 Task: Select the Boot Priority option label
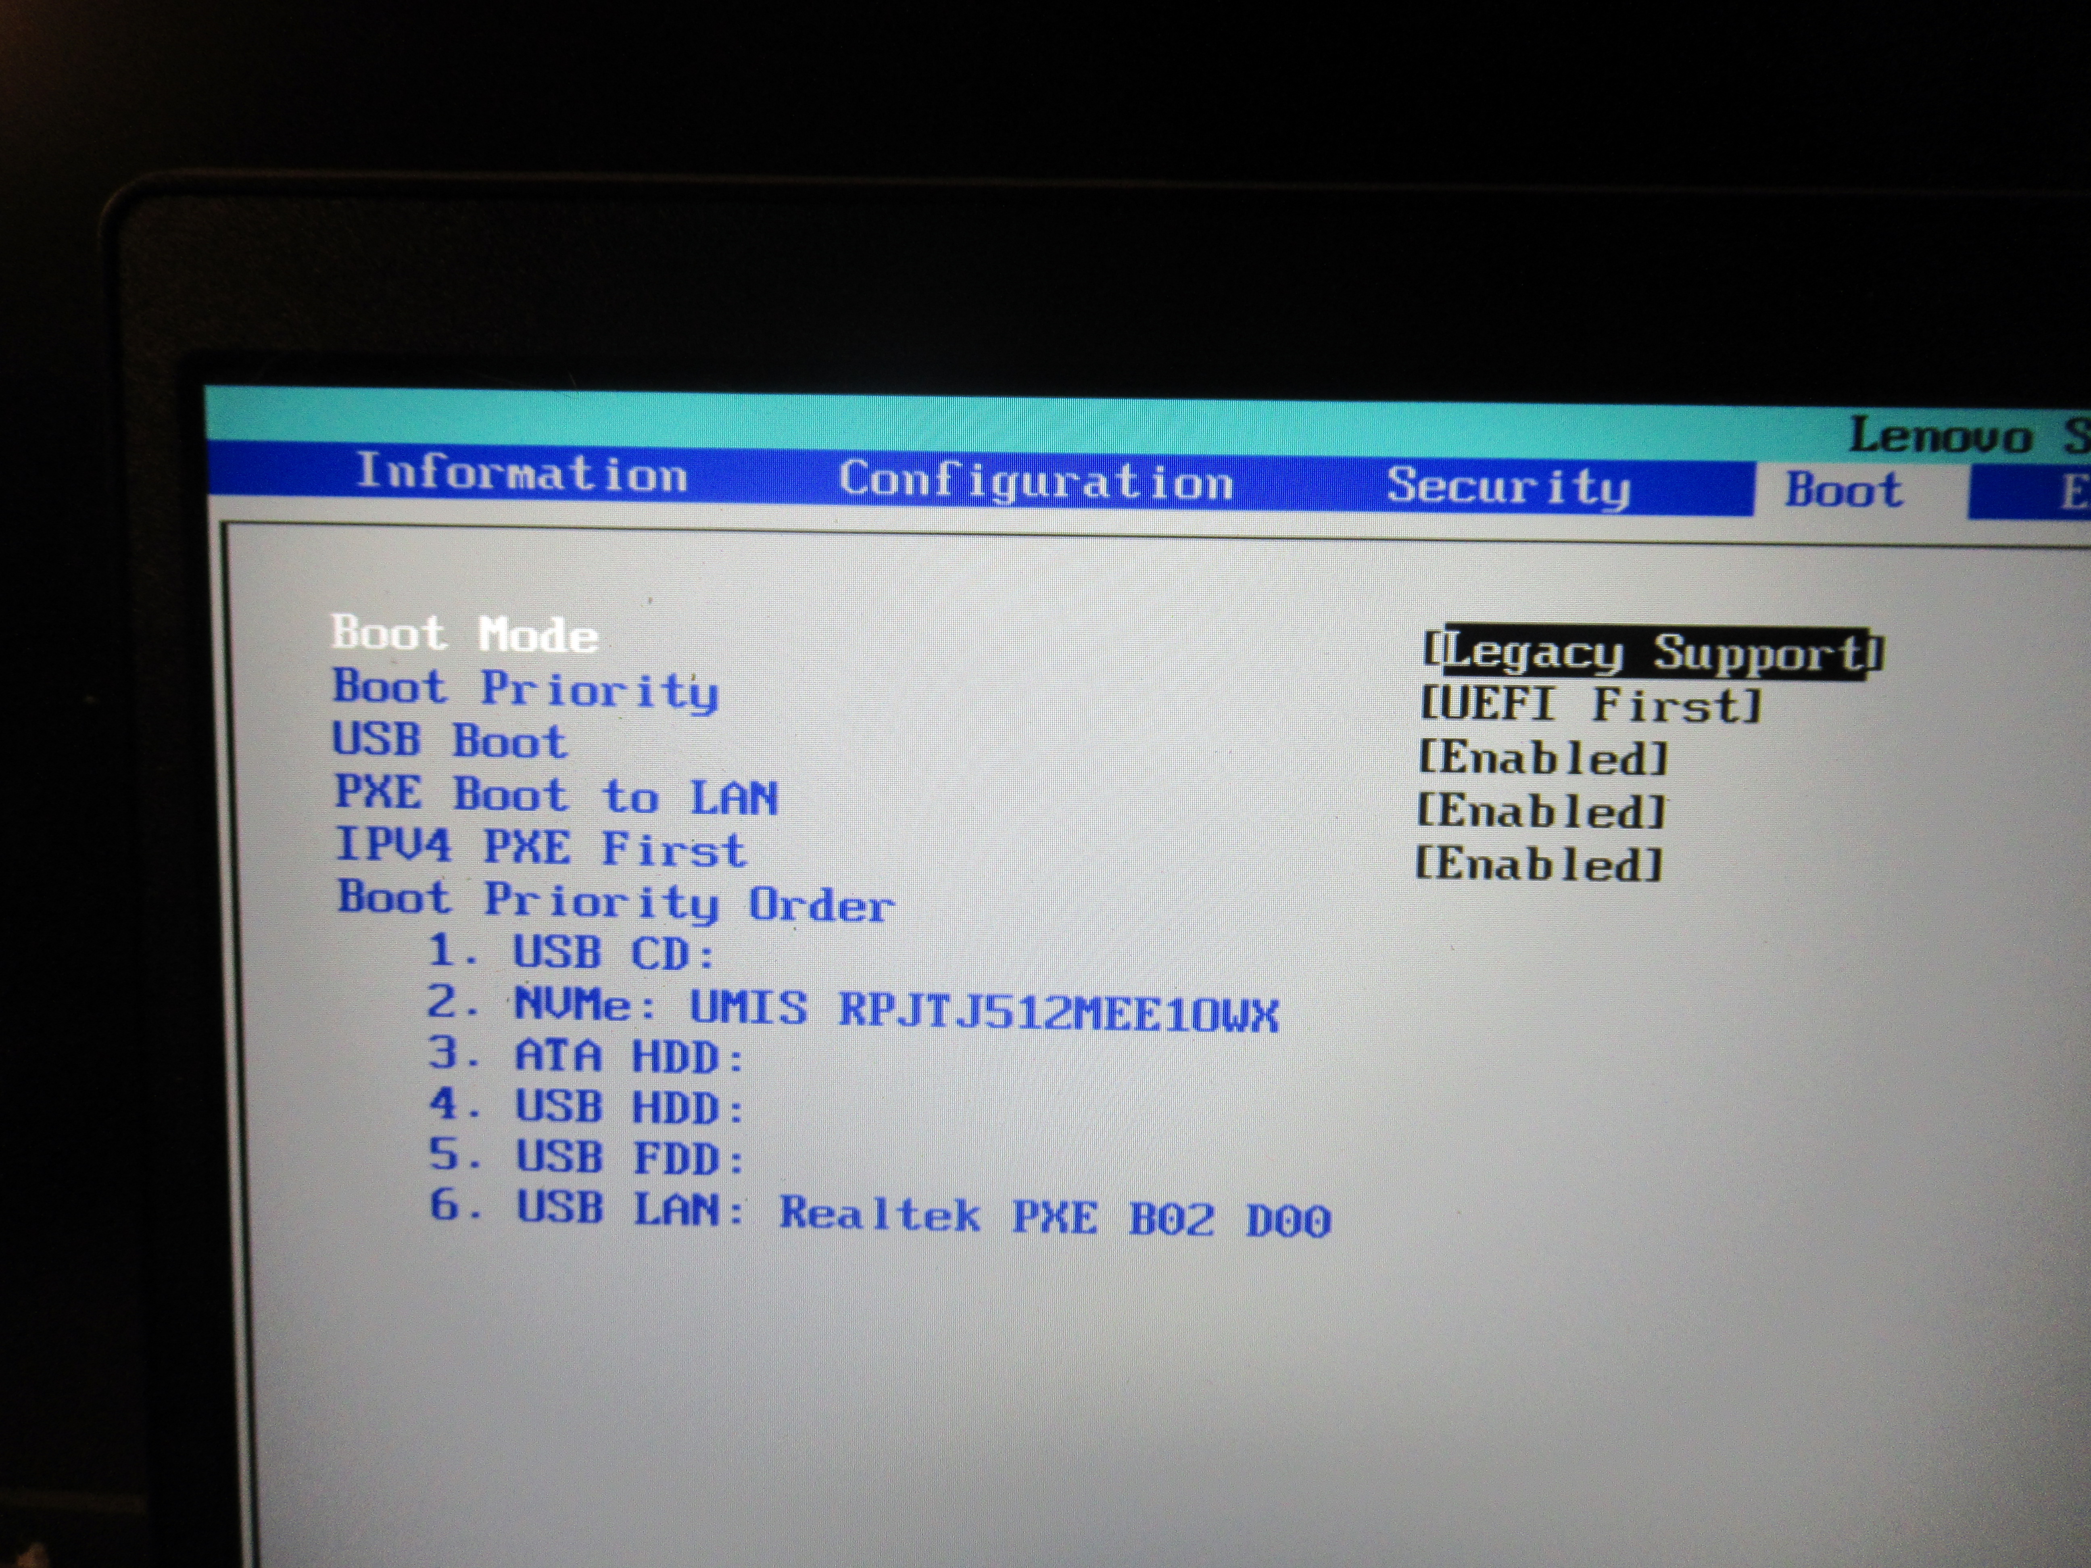point(526,689)
